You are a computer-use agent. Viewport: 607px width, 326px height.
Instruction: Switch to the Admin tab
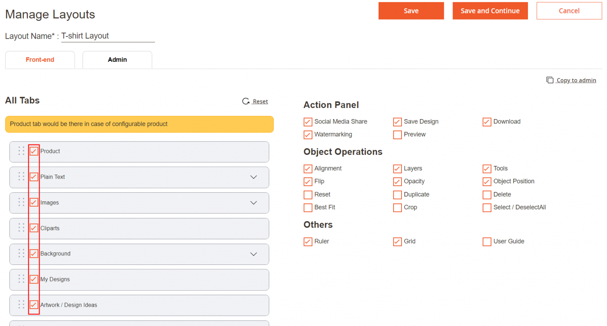tap(117, 60)
